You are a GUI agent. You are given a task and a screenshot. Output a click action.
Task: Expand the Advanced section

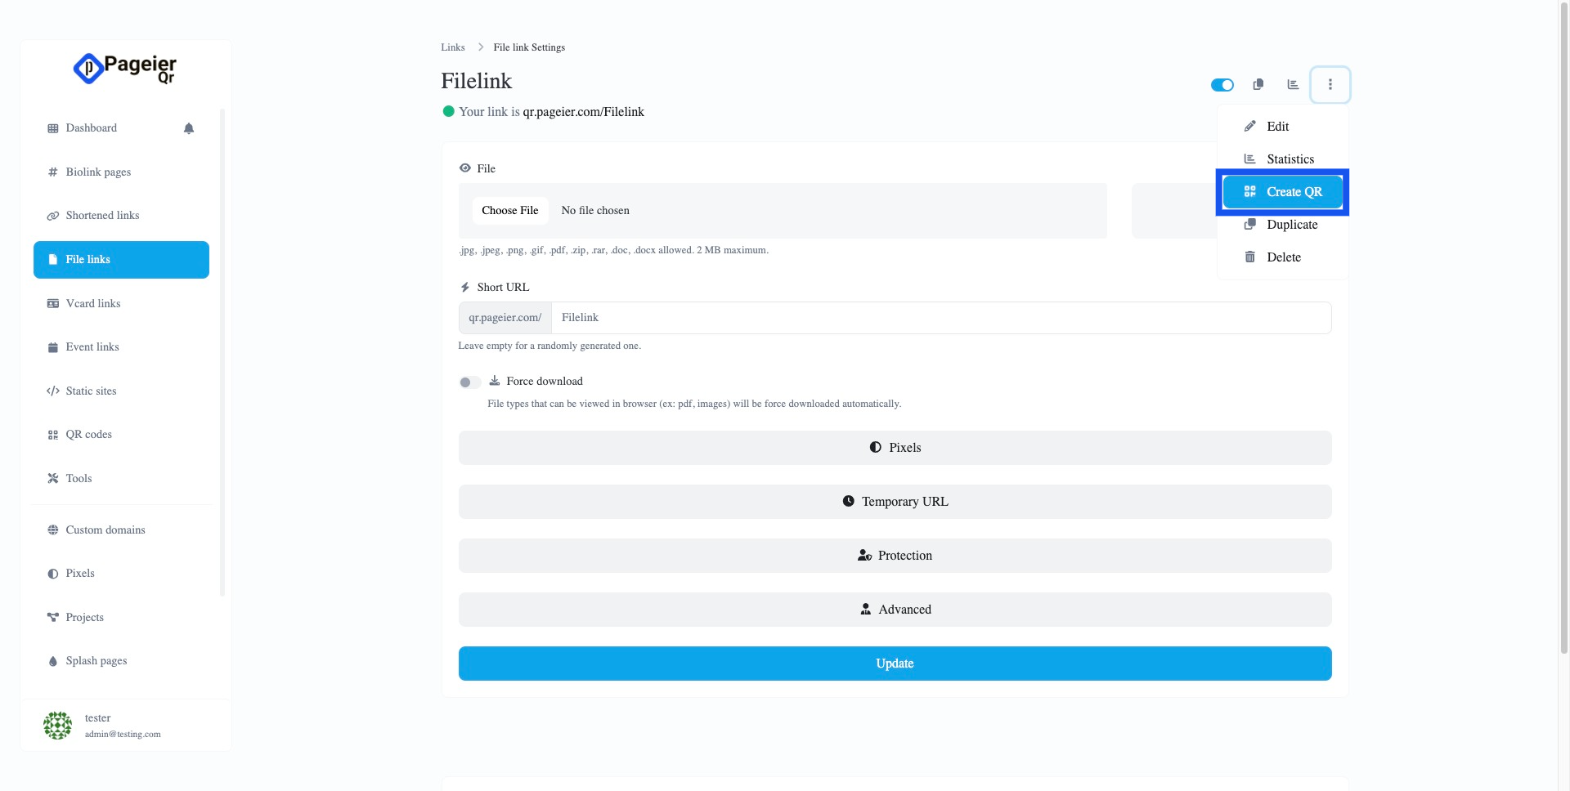(x=895, y=610)
